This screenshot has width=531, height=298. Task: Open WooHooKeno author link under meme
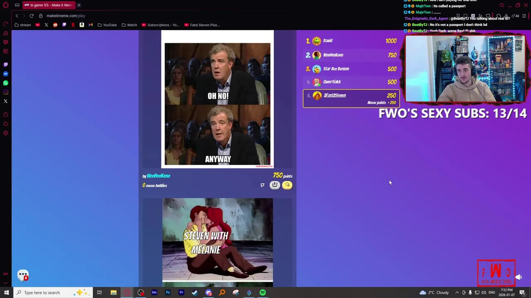(x=158, y=176)
